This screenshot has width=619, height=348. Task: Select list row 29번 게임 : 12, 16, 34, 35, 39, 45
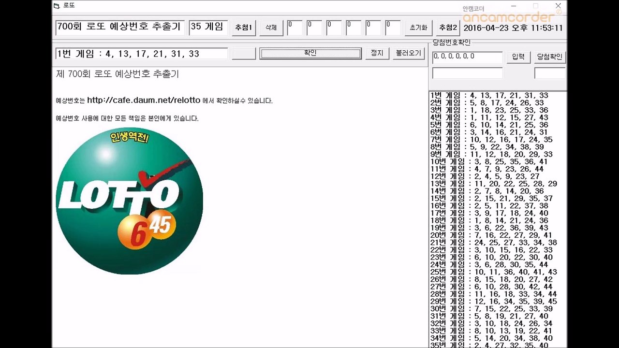494,301
